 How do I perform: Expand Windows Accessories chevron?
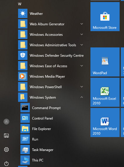(82, 34)
